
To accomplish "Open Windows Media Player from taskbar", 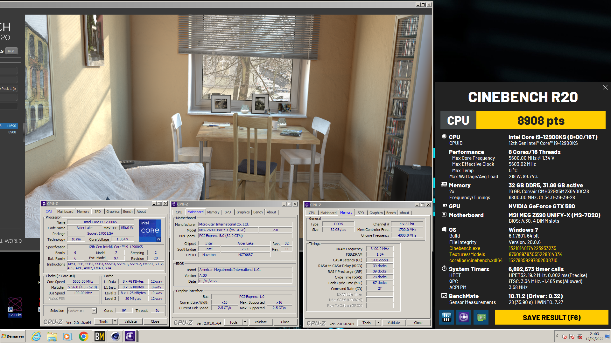I will pyautogui.click(x=67, y=336).
